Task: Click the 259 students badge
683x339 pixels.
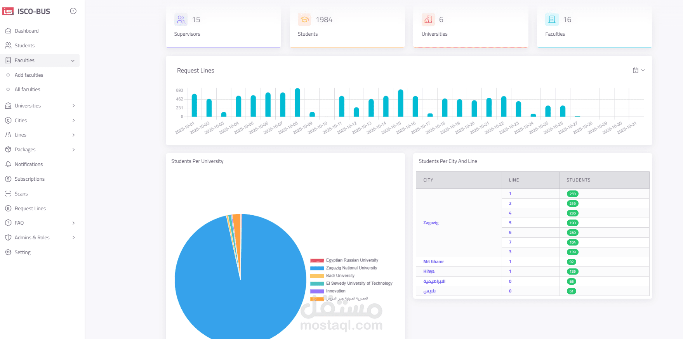Action: tap(573, 194)
